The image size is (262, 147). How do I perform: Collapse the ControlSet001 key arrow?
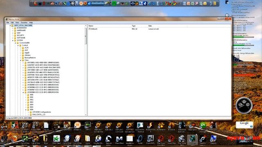tap(16, 43)
